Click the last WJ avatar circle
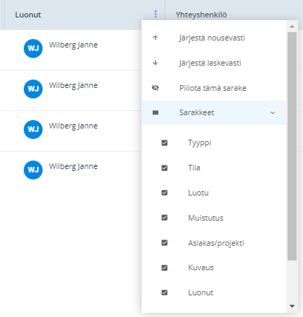Image resolution: width=303 pixels, height=317 pixels. (33, 170)
